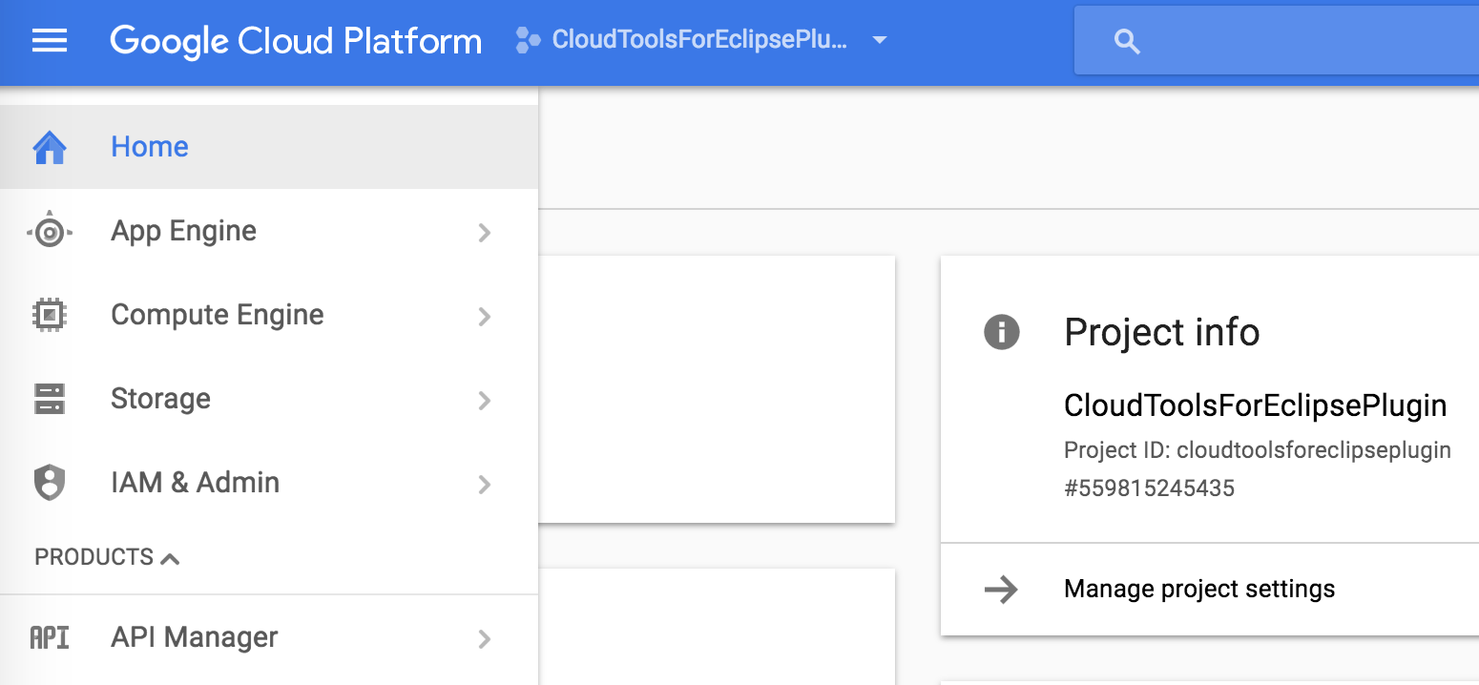1479x685 pixels.
Task: Click the search magnifier icon
Action: (1127, 41)
